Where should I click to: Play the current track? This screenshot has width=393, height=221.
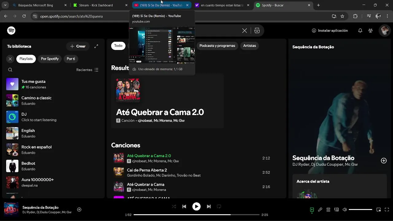(196, 207)
